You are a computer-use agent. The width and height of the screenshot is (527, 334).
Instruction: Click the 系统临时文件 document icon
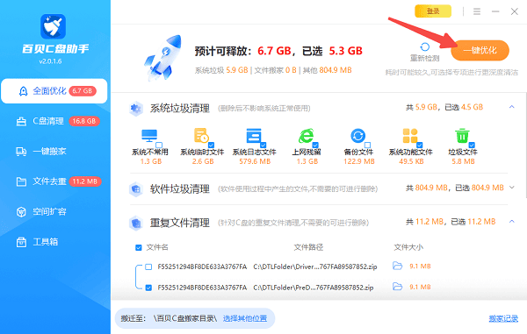[x=201, y=136]
